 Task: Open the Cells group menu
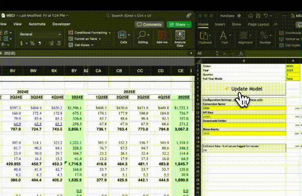coord(124,38)
